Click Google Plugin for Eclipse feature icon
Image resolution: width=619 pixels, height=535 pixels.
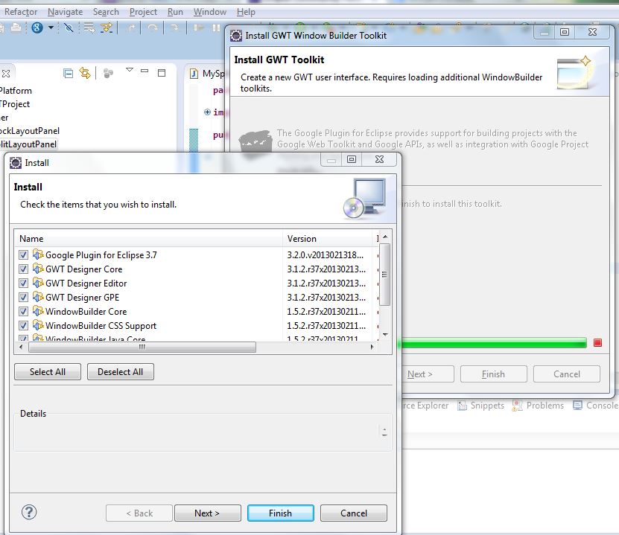point(38,254)
